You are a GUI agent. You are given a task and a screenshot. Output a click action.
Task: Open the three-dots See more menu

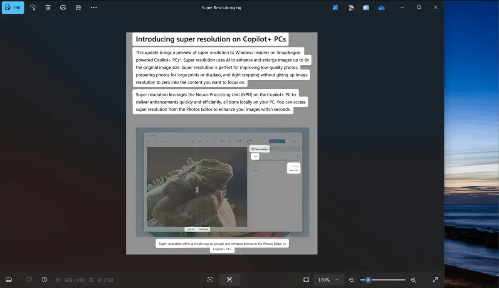[x=94, y=7]
